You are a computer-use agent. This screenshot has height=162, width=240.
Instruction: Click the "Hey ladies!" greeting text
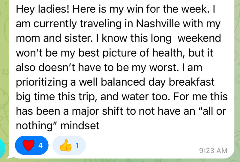point(43,10)
